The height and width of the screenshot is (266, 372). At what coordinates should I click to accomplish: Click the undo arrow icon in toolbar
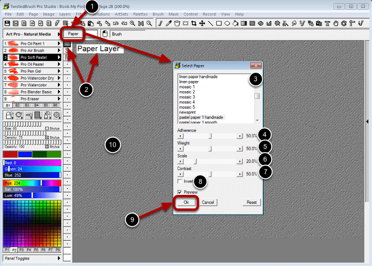point(116,23)
